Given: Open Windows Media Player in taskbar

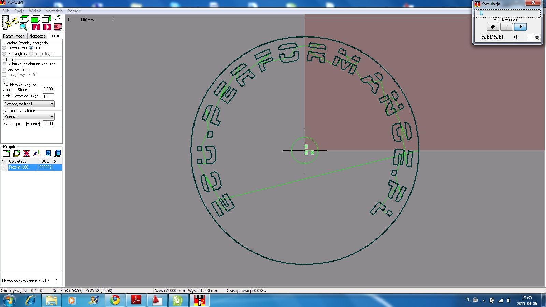Looking at the screenshot, I should tap(72, 300).
